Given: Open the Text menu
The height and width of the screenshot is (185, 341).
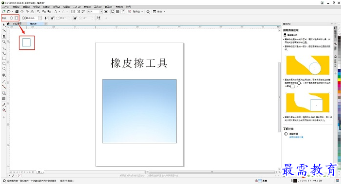Looking at the screenshot, I should pos(77,7).
